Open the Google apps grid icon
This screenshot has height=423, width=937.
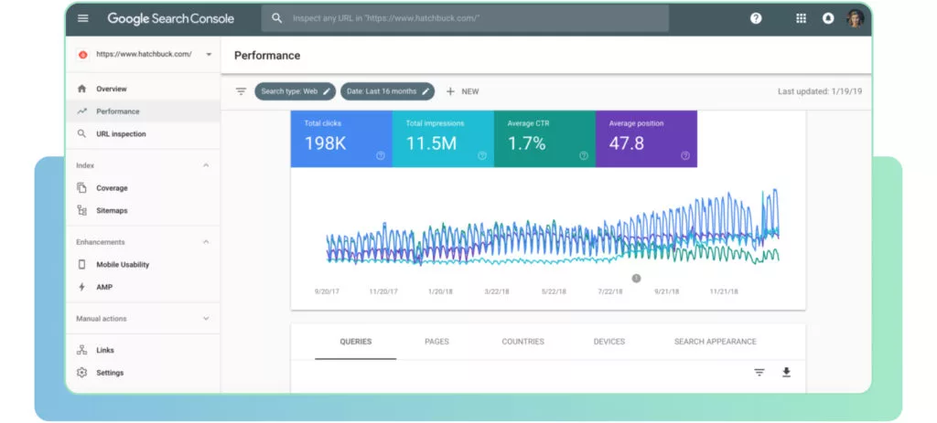(x=801, y=18)
